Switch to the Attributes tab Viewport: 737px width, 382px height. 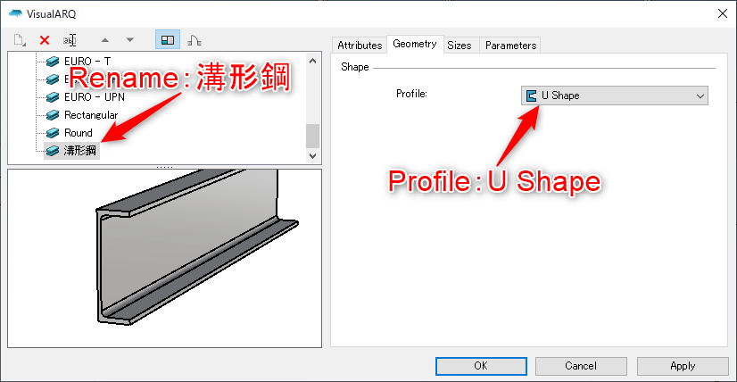(x=360, y=46)
